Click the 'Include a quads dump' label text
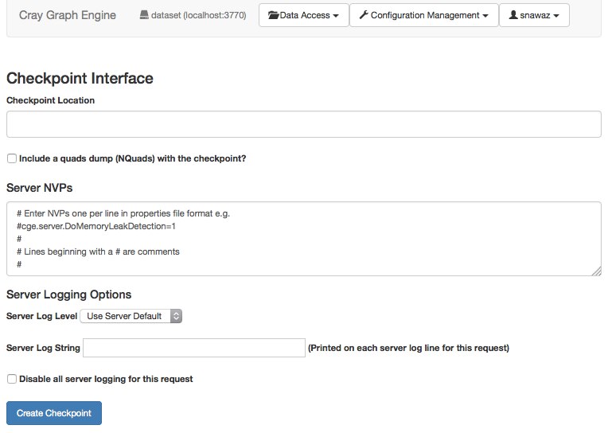 coord(132,158)
